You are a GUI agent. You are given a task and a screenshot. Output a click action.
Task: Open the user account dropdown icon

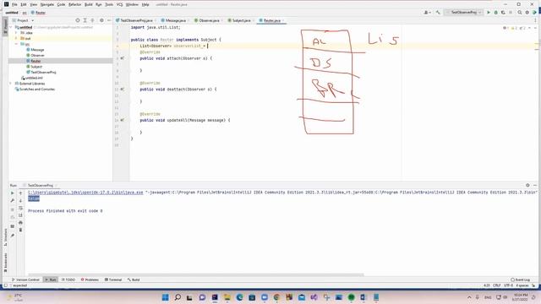[x=427, y=13]
